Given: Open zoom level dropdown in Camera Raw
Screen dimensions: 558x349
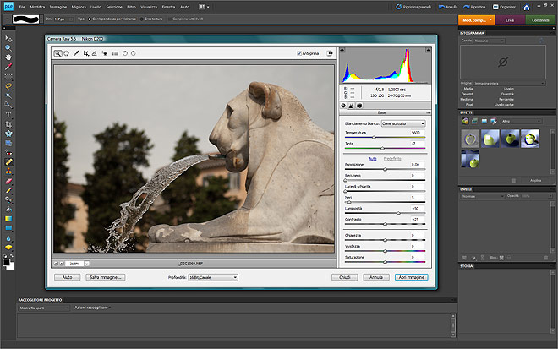Looking at the screenshot, I should click(x=86, y=264).
